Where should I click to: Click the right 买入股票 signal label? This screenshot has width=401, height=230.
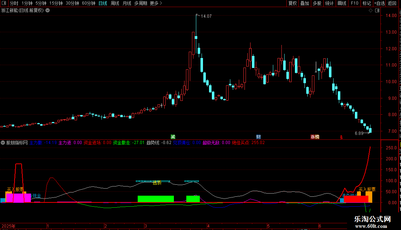[x=367, y=189]
